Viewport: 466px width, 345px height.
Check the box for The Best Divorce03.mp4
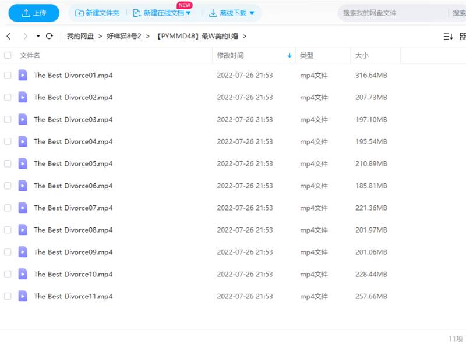pyautogui.click(x=8, y=119)
